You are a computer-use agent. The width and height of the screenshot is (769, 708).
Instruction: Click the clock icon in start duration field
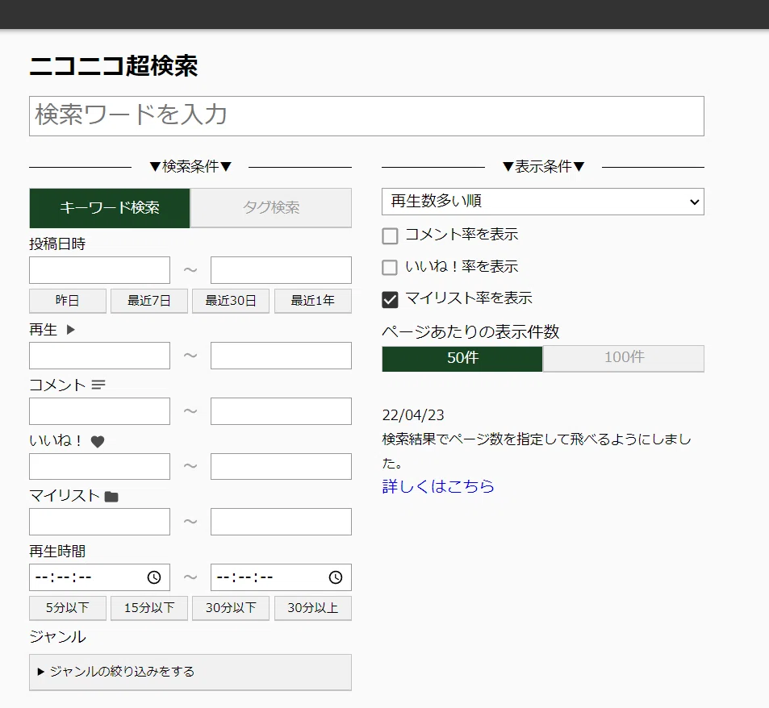click(154, 577)
